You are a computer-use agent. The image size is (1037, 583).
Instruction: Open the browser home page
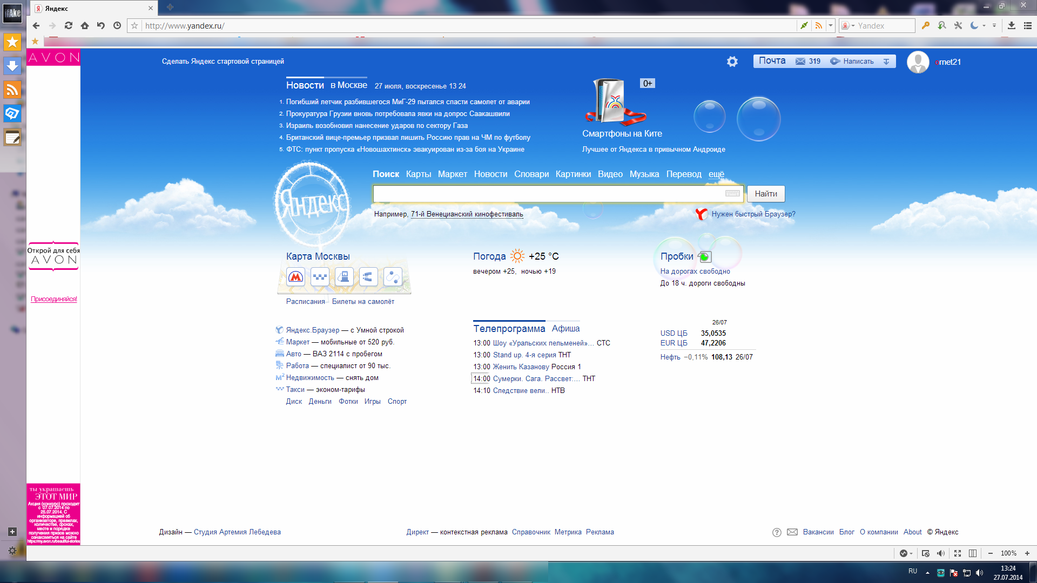click(85, 25)
